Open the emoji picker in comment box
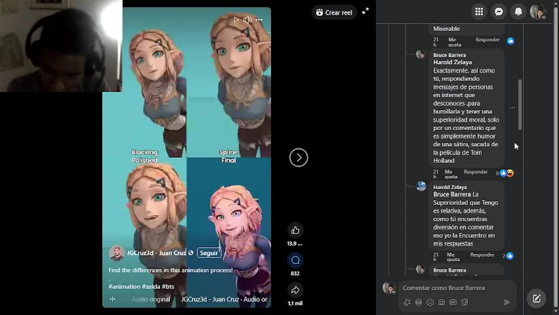Image resolution: width=559 pixels, height=315 pixels. 430,302
